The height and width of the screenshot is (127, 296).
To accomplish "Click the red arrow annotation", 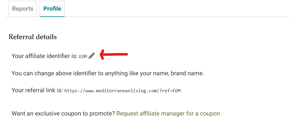I will point(114,55).
